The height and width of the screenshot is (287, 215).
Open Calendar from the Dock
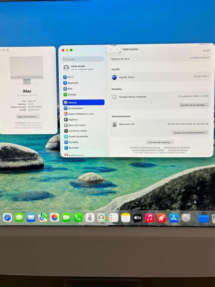pyautogui.click(x=90, y=218)
